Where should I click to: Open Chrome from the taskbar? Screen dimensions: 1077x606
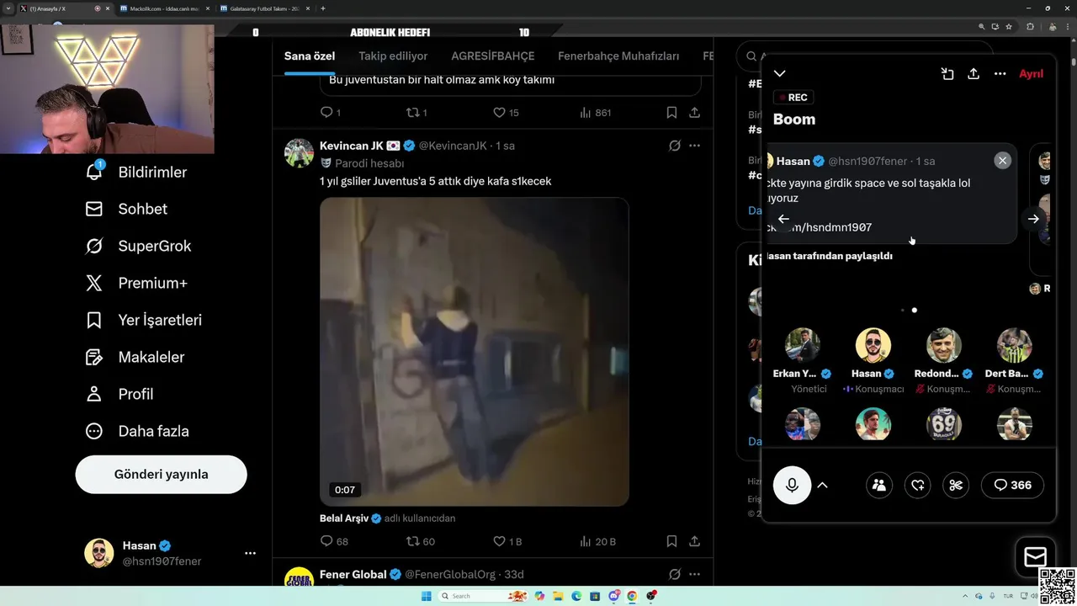[x=632, y=596]
